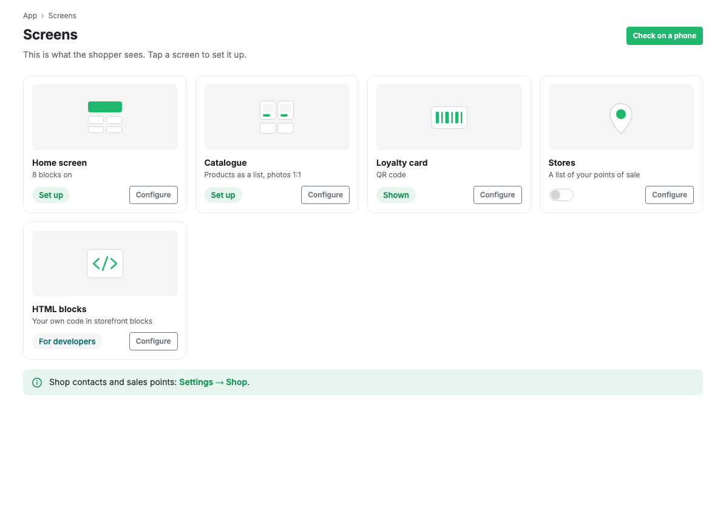
Task: Click Configure on the Stores card
Action: click(x=670, y=195)
